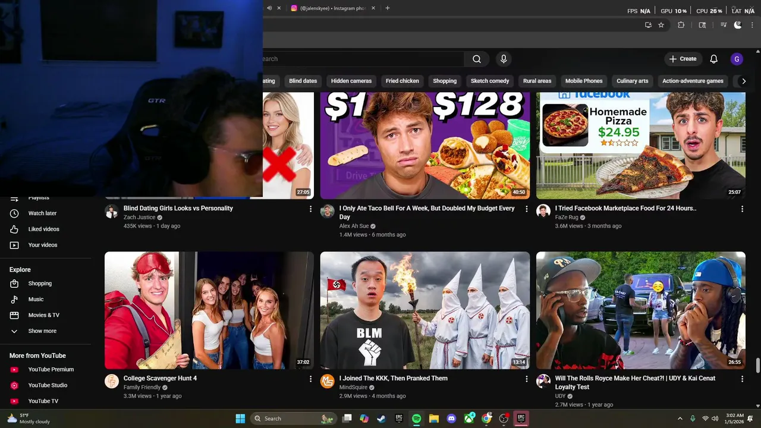The image size is (761, 428).
Task: Open Windows Start menu
Action: click(x=240, y=418)
